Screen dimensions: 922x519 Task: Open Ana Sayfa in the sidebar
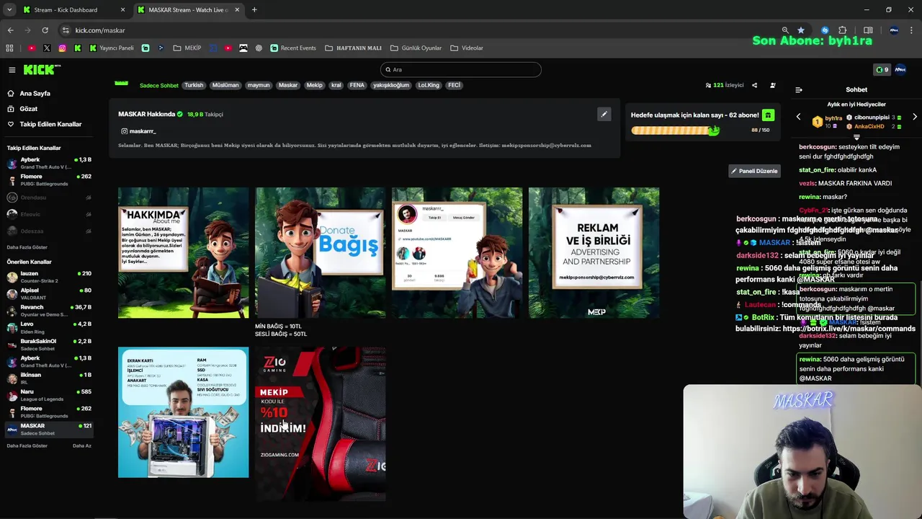pyautogui.click(x=29, y=94)
